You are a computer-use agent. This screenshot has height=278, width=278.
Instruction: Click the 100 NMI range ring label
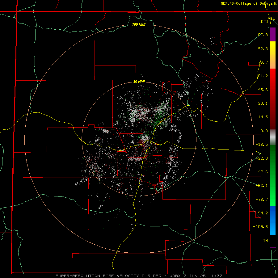(x=139, y=24)
